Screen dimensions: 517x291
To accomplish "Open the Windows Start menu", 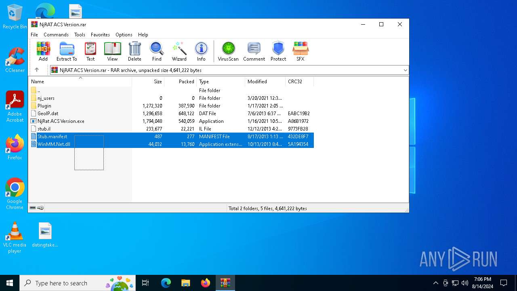I will [x=10, y=283].
